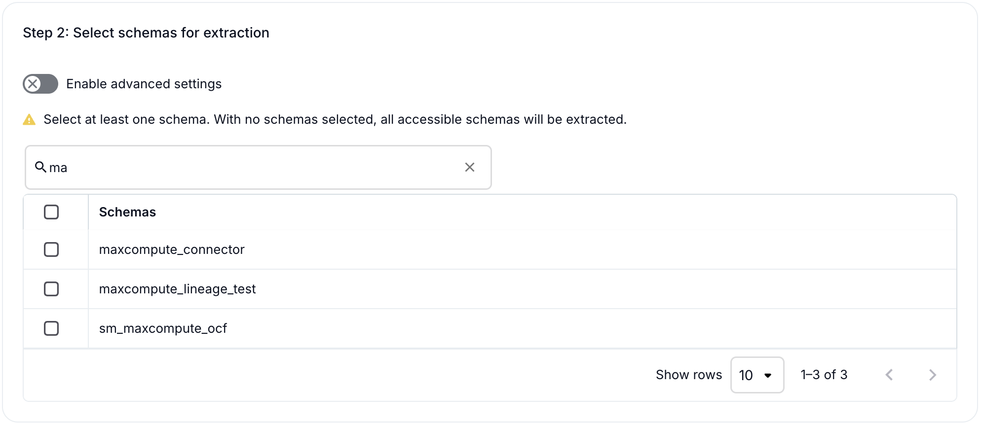The image size is (982, 424).
Task: Clear the search text with the X icon
Action: (469, 167)
